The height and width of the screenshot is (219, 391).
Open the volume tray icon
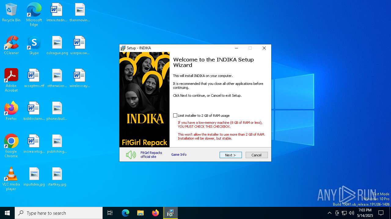coord(352,213)
